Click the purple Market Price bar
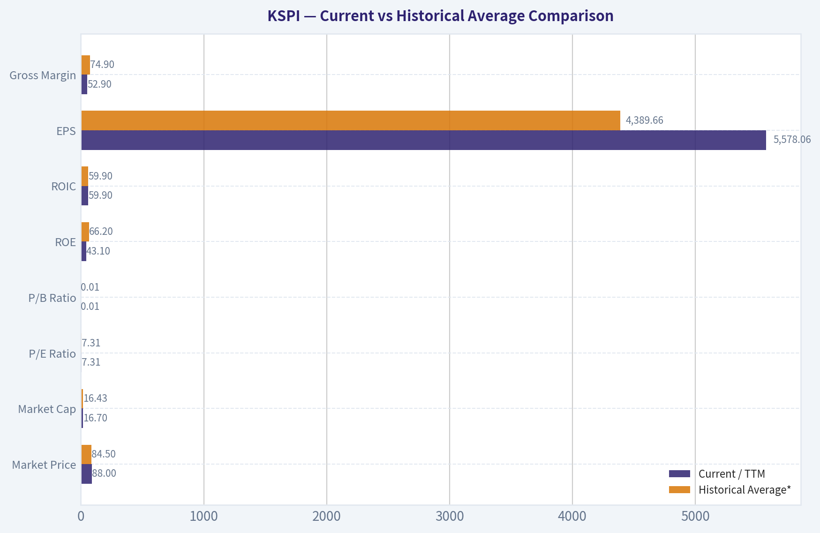The image size is (820, 533). pyautogui.click(x=87, y=474)
